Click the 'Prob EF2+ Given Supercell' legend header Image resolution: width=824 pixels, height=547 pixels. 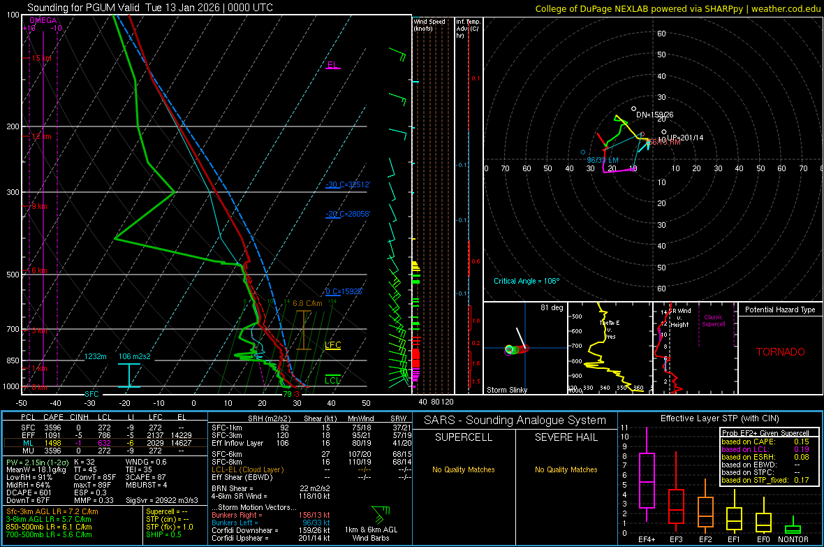pos(765,433)
